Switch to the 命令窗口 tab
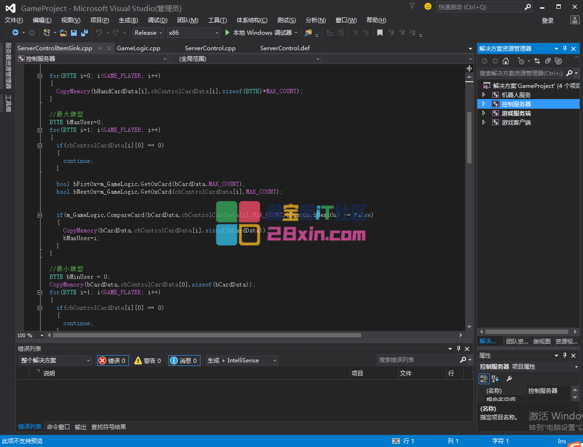Screen dimensions: 583x447 (58, 427)
